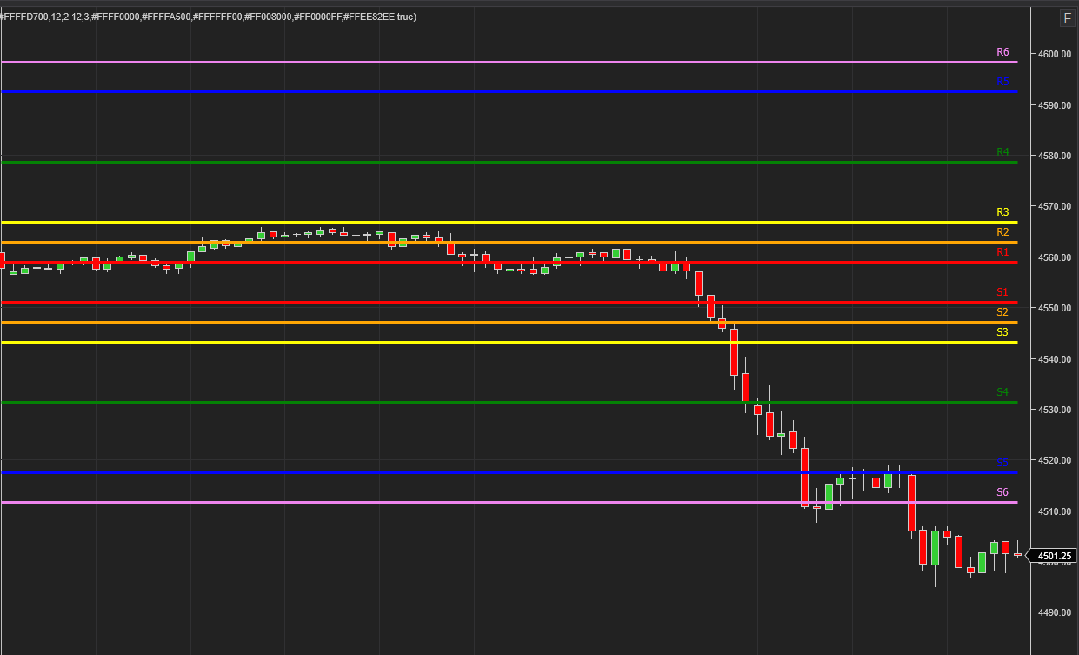The image size is (1079, 655).
Task: Click the 4510.00 price axis label
Action: click(x=1054, y=511)
